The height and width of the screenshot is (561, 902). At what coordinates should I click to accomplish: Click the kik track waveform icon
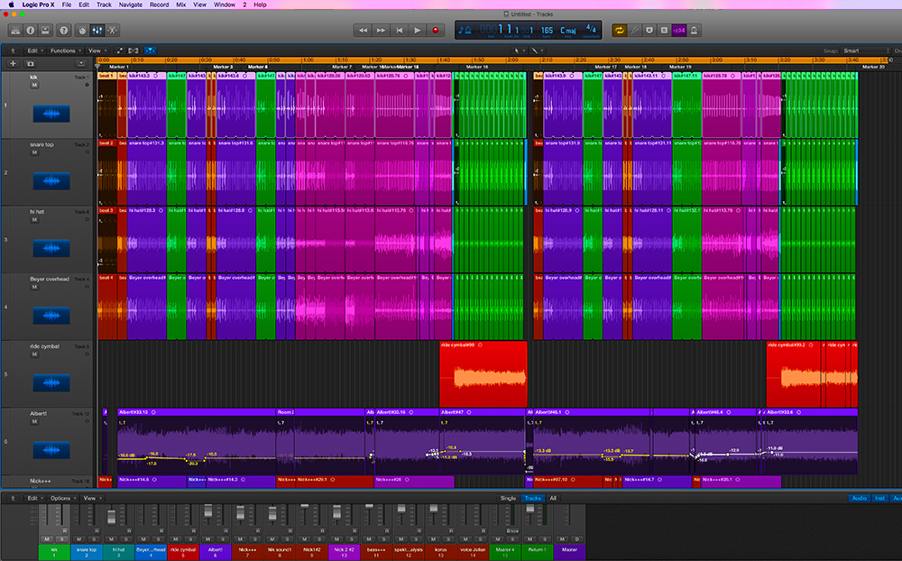(51, 114)
